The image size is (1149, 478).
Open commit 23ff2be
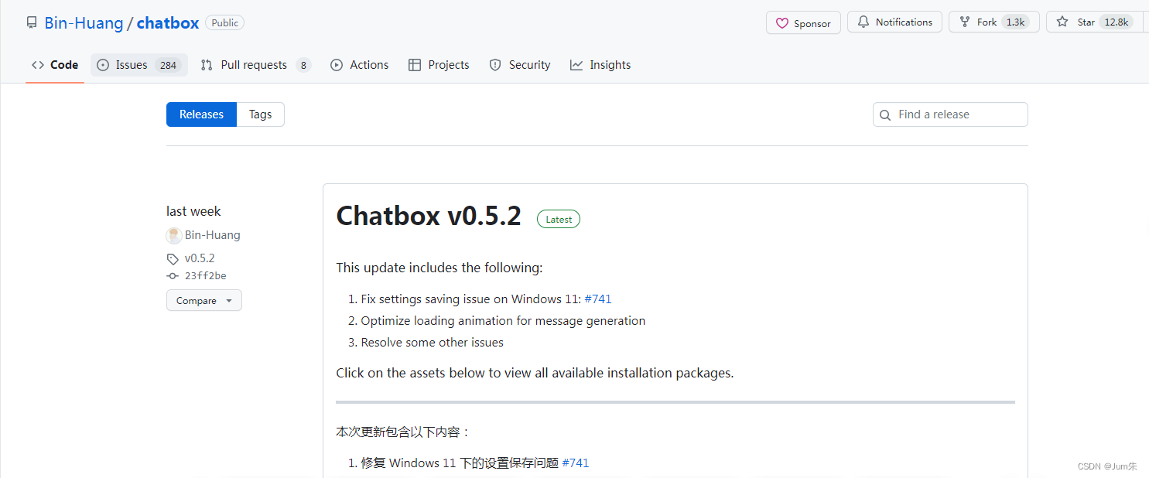(x=206, y=276)
